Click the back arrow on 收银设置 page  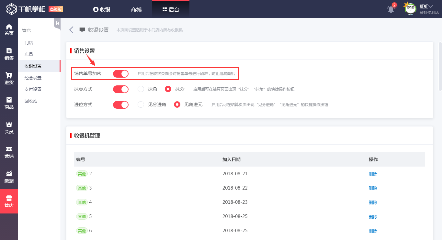(x=71, y=29)
